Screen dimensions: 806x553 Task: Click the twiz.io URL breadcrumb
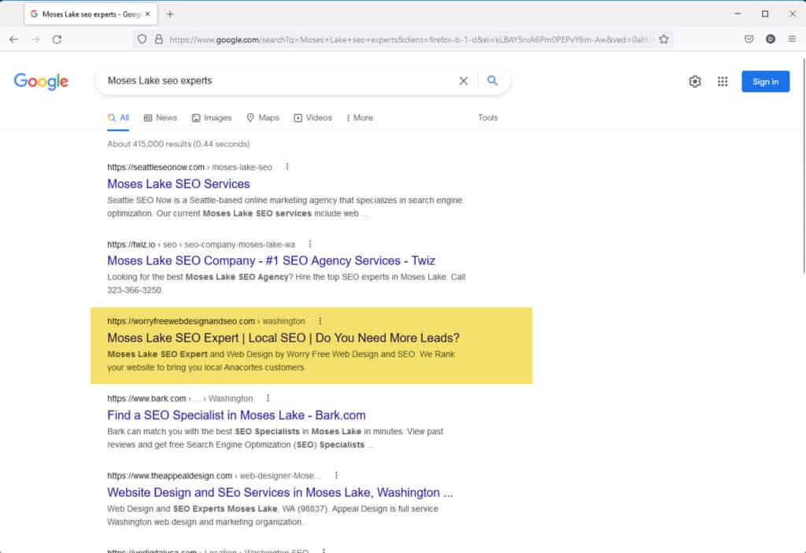201,244
